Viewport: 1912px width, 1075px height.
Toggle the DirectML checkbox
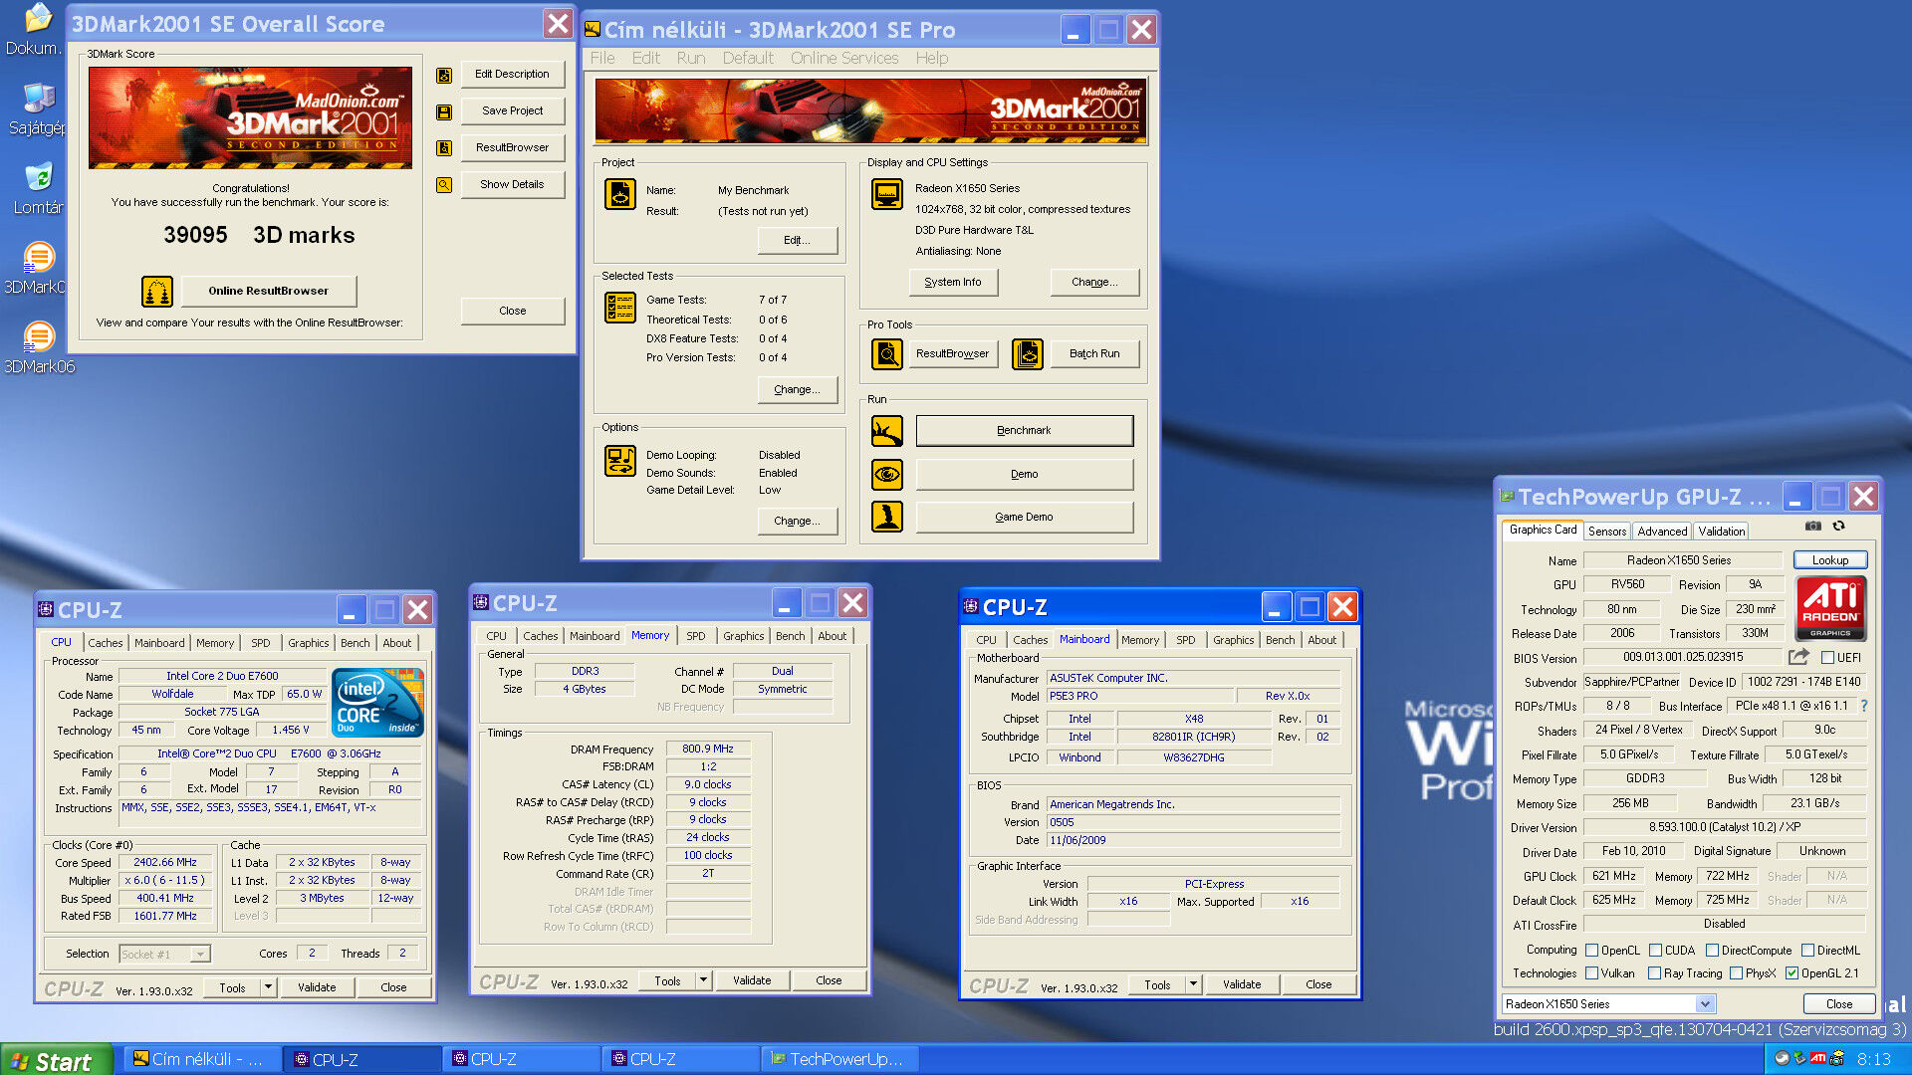tap(1807, 951)
